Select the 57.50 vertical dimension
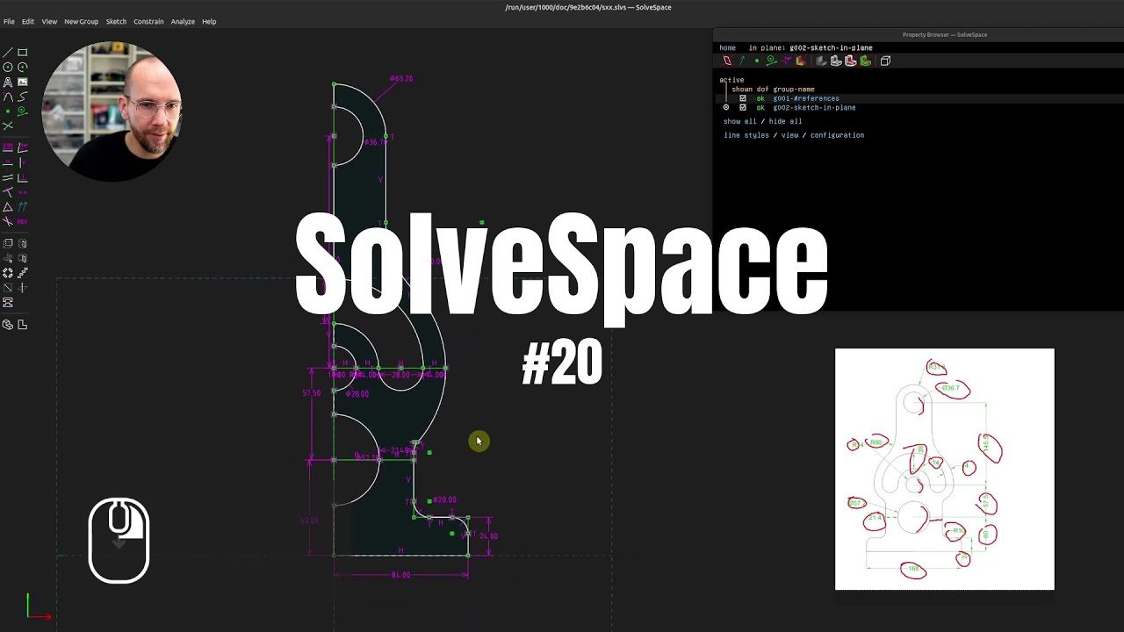The width and height of the screenshot is (1124, 632). pyautogui.click(x=312, y=393)
